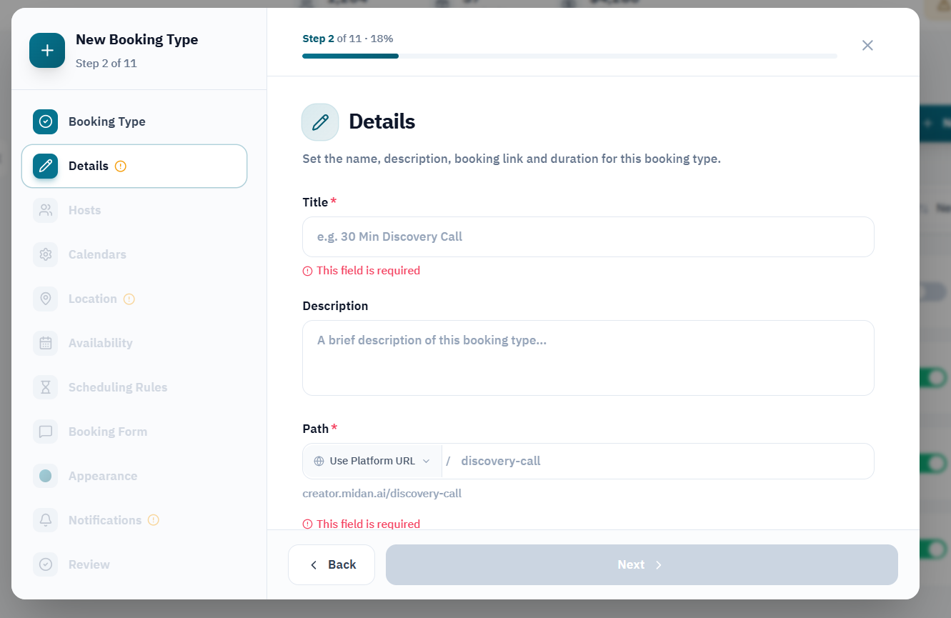Open the Hosts step people icon

click(46, 210)
